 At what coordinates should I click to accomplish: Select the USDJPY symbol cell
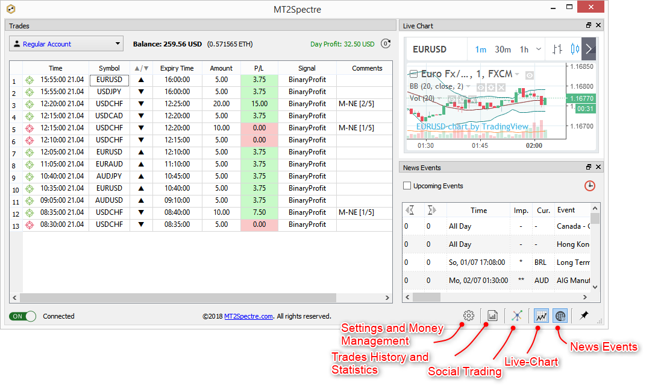click(x=109, y=92)
